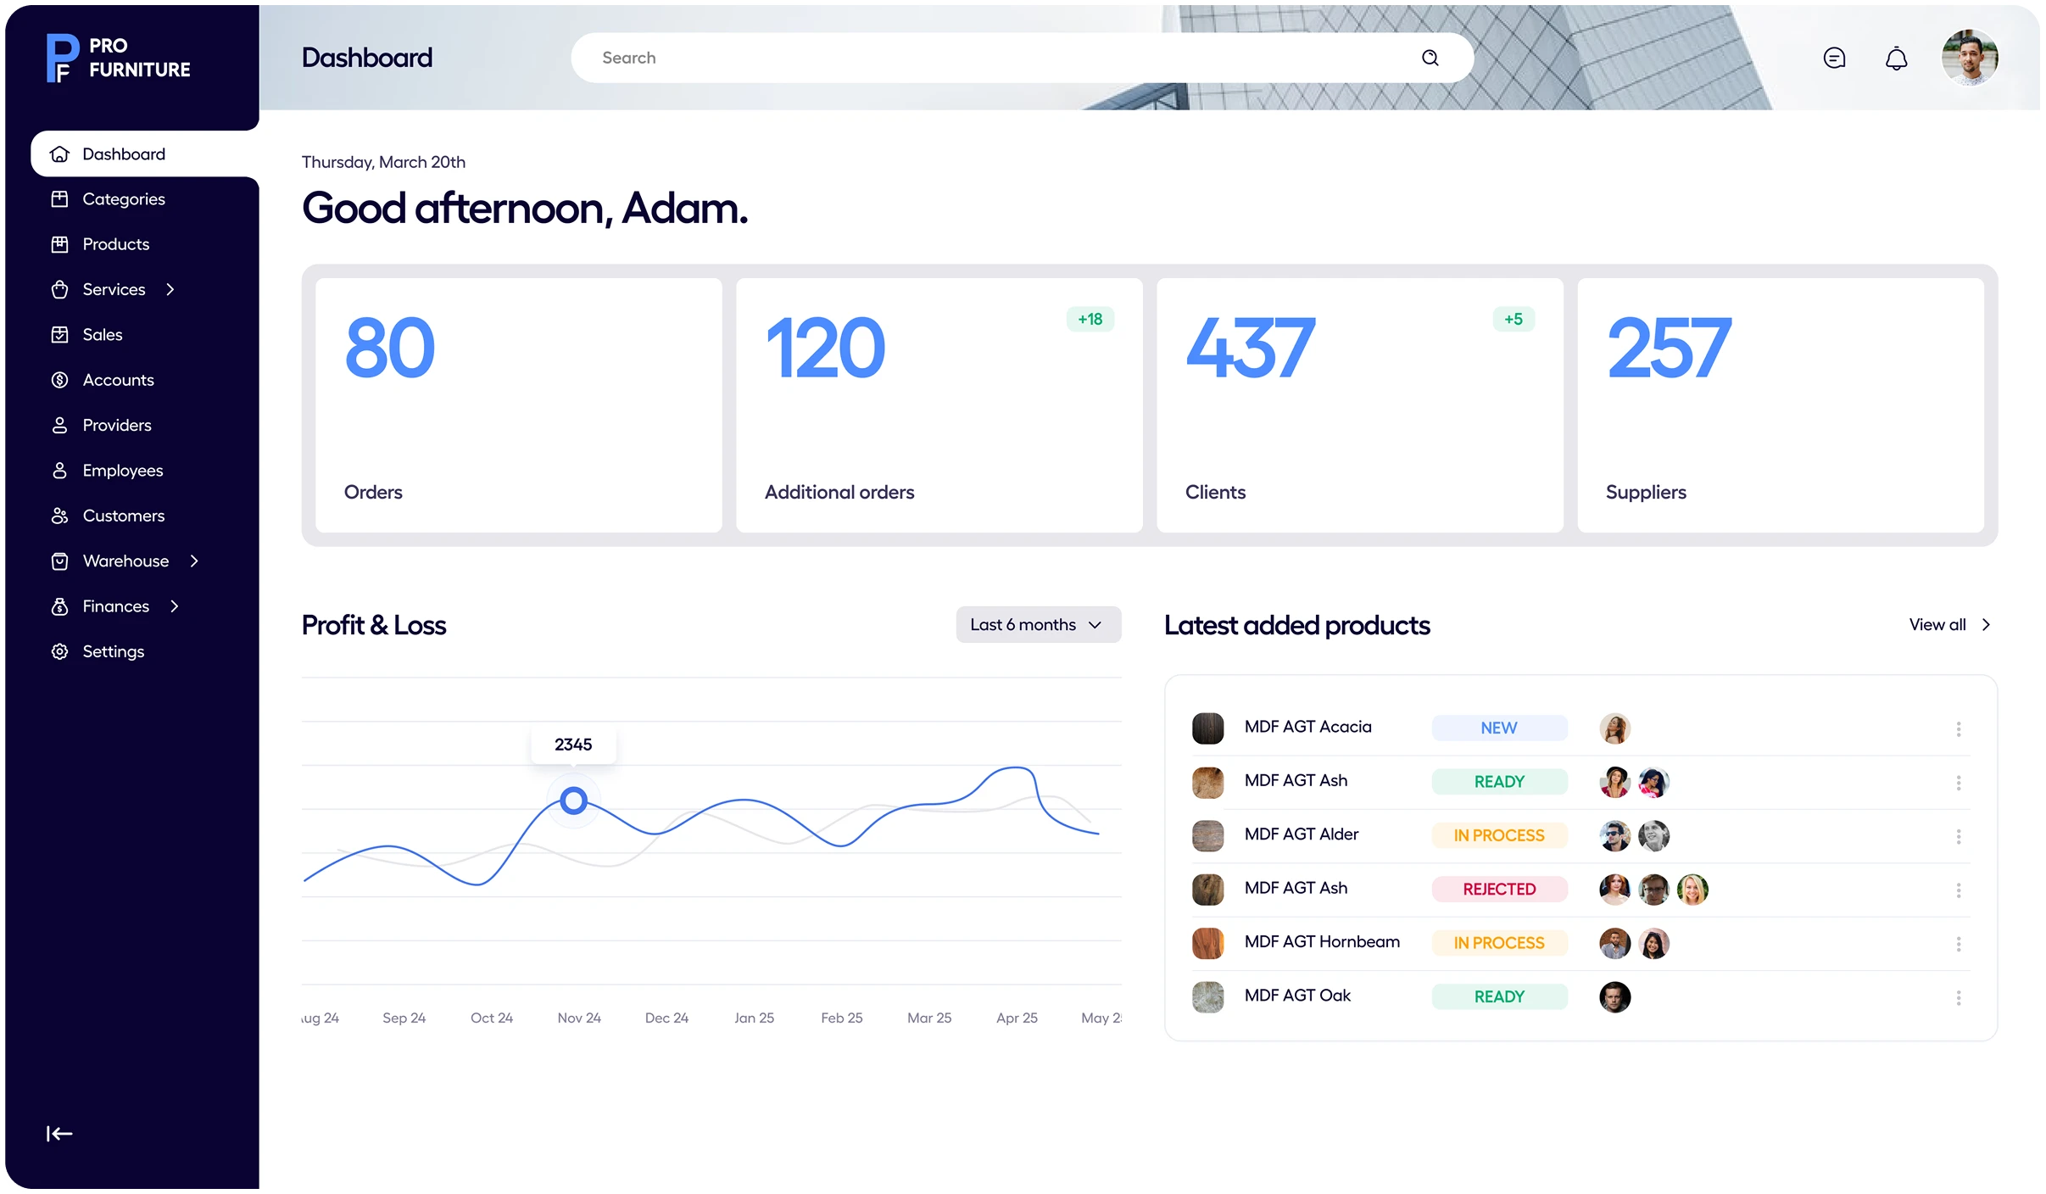This screenshot has height=1194, width=2046.
Task: Click the Sales sidebar icon
Action: point(59,335)
